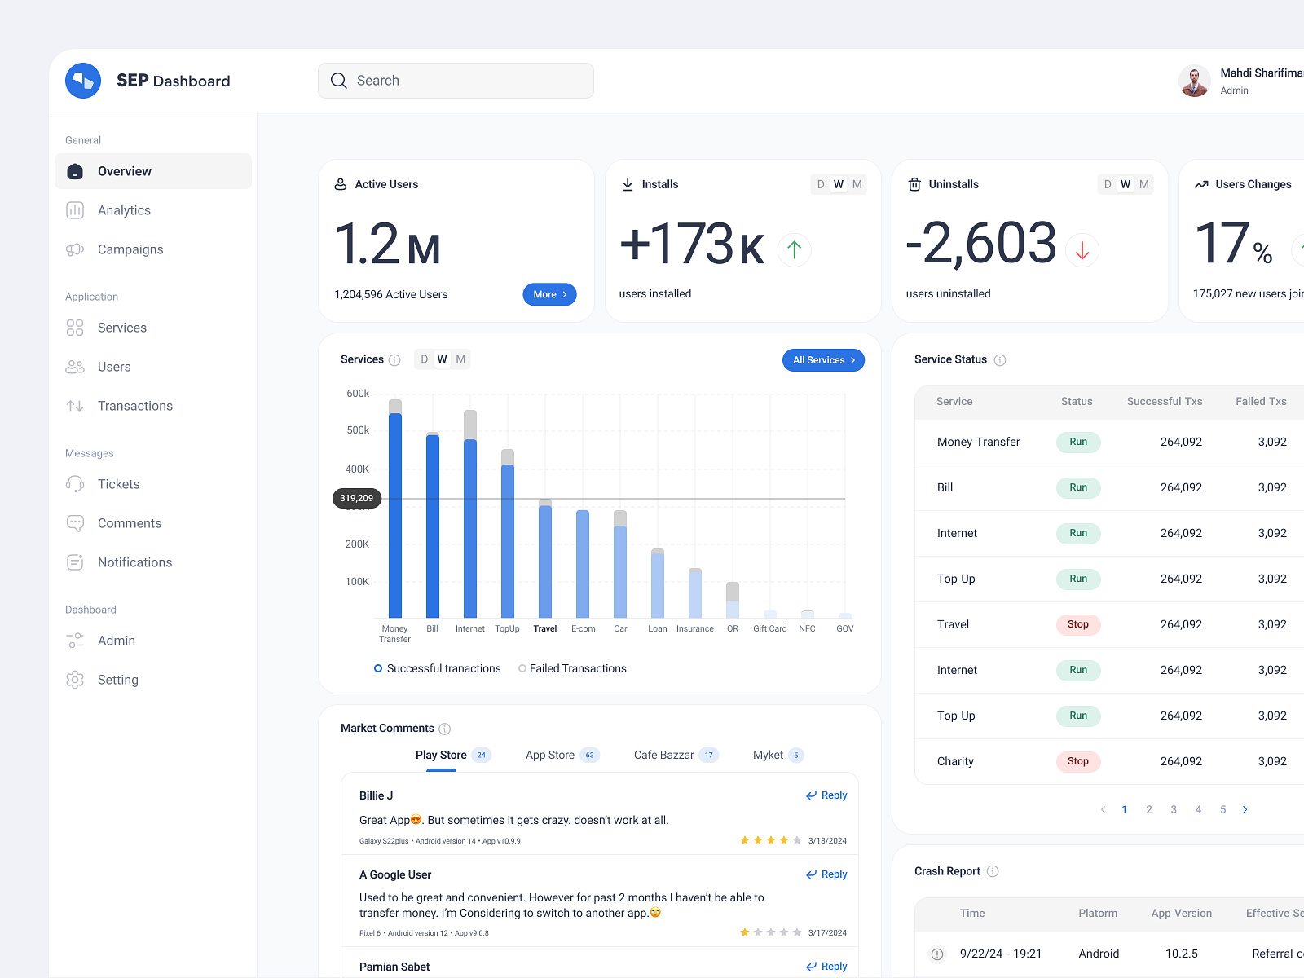Click the search magnifier icon
This screenshot has width=1304, height=978.
point(339,81)
